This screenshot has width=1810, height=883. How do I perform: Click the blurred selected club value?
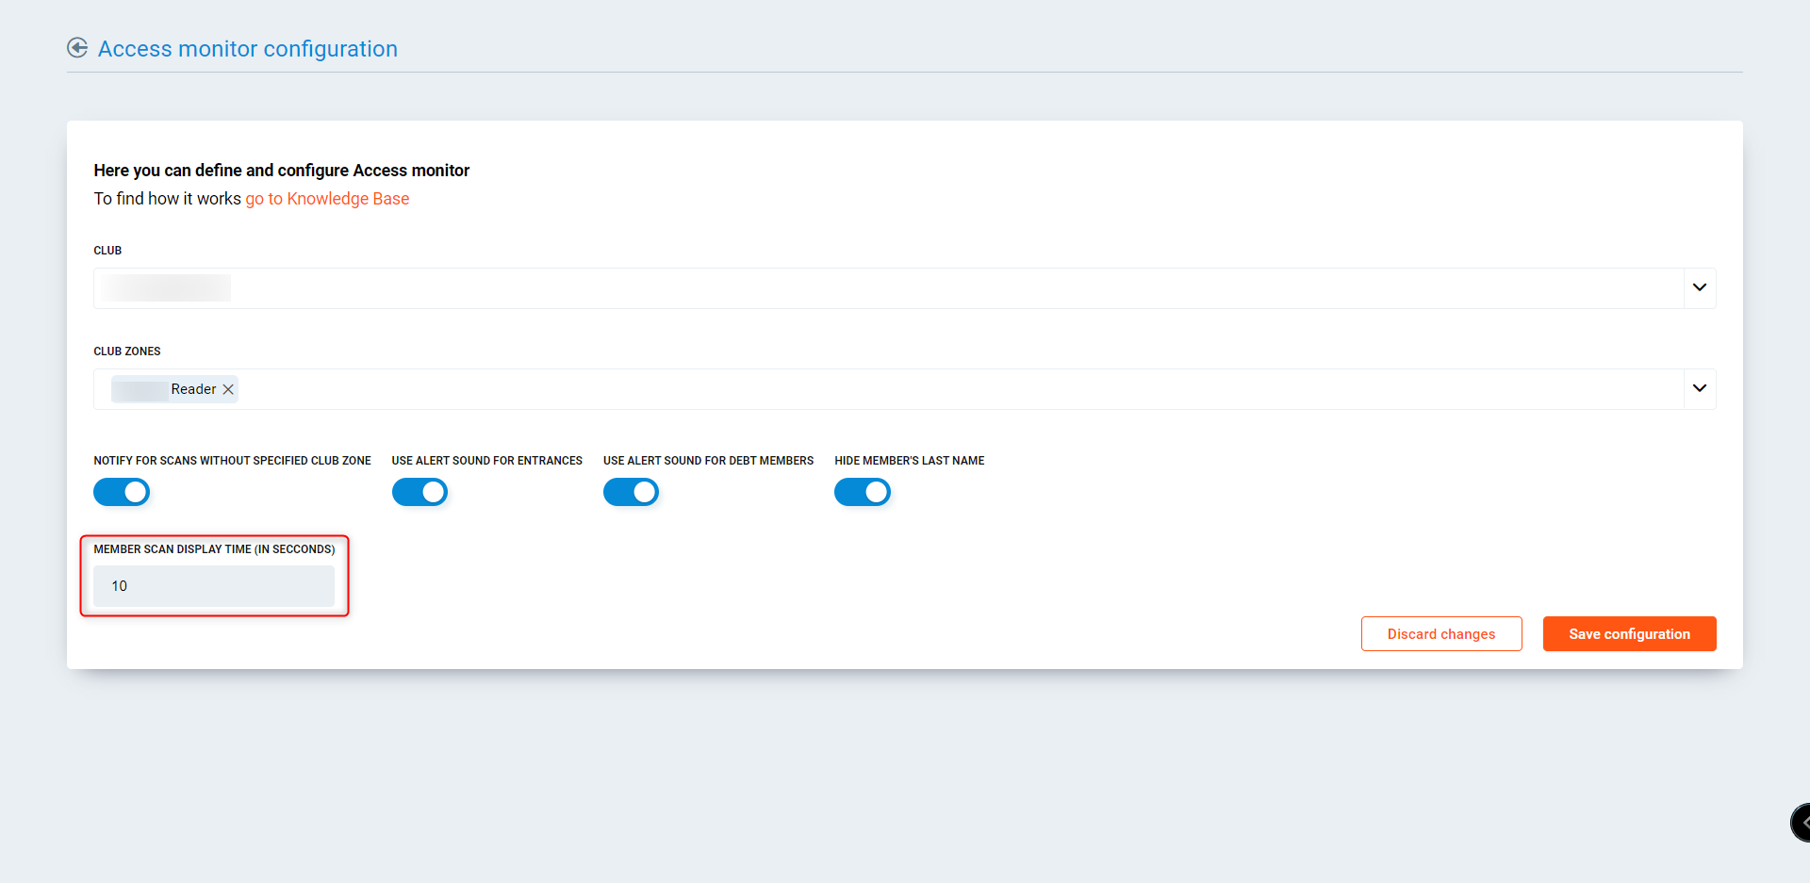167,288
